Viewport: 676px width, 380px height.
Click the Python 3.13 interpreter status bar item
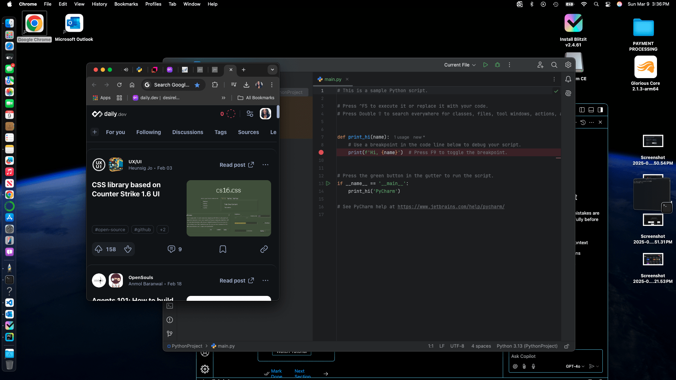527,346
